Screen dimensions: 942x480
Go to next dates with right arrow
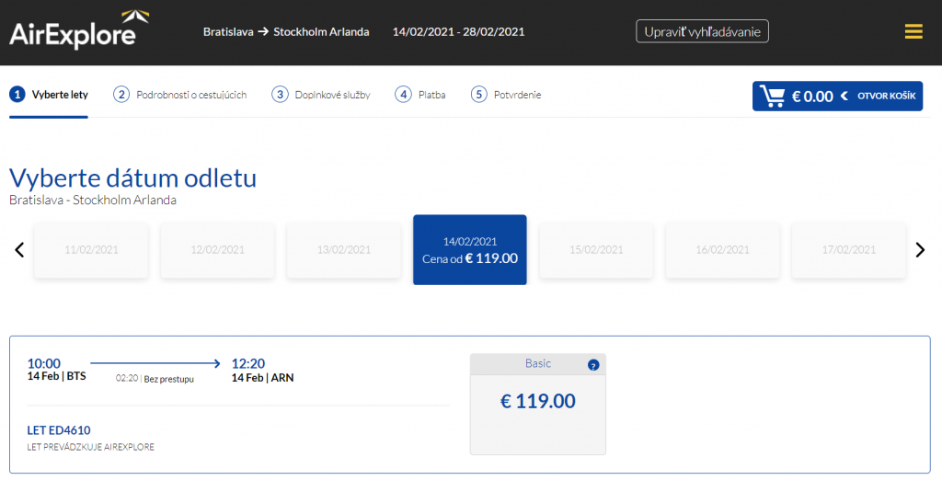click(x=919, y=249)
